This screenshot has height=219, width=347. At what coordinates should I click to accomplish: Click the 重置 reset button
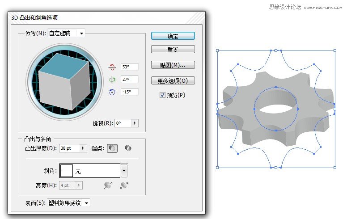click(173, 49)
